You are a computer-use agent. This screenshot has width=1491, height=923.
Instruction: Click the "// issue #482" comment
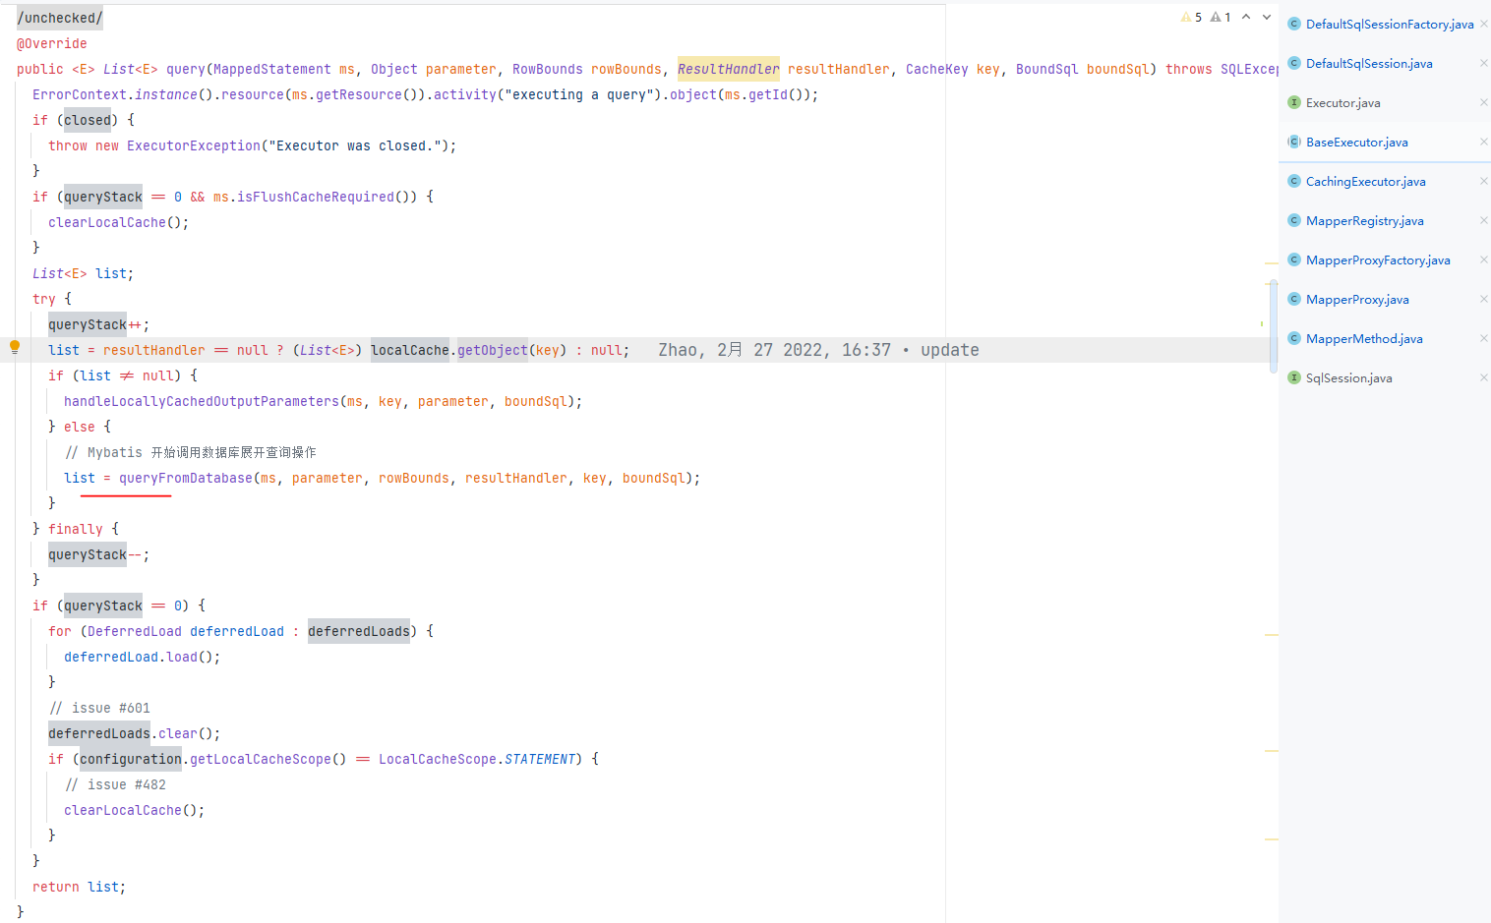[115, 784]
